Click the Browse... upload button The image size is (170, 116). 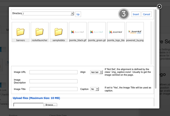coord(50,105)
